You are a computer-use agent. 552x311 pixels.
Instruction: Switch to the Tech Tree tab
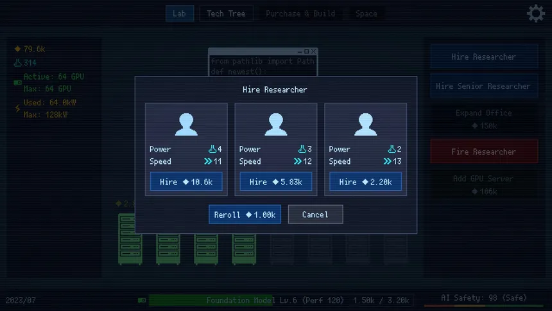pyautogui.click(x=226, y=13)
